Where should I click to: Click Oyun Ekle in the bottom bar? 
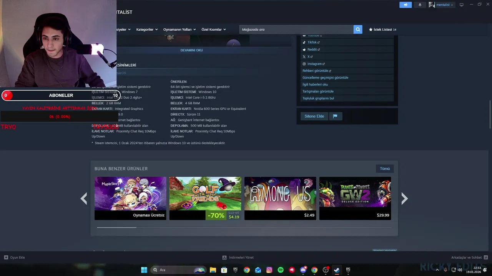pos(15,258)
